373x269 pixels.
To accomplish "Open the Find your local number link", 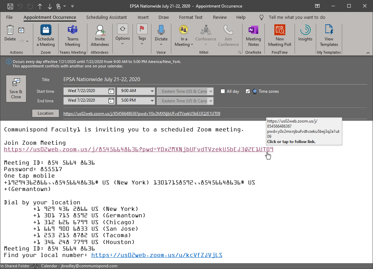I will click(x=157, y=255).
